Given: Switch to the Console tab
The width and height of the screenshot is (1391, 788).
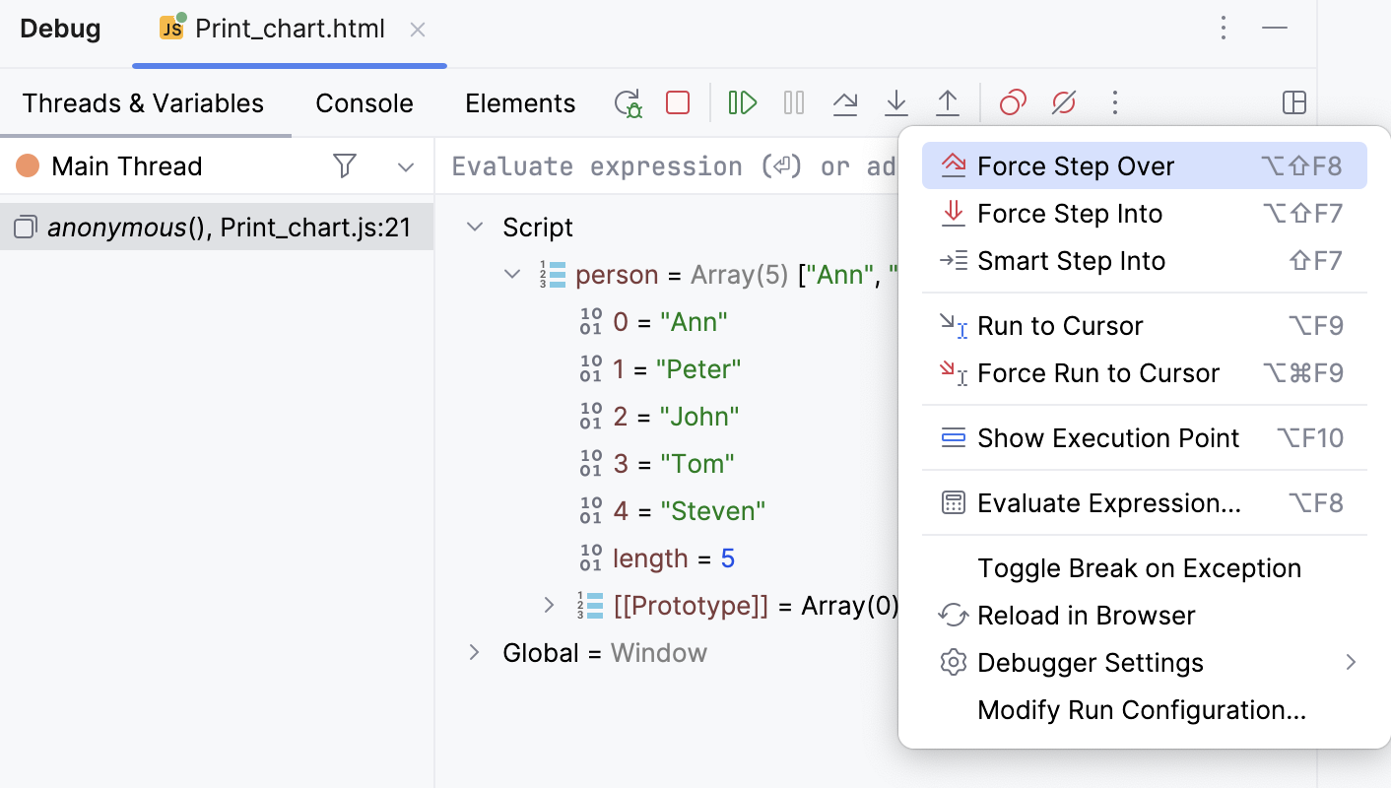Looking at the screenshot, I should [x=364, y=102].
